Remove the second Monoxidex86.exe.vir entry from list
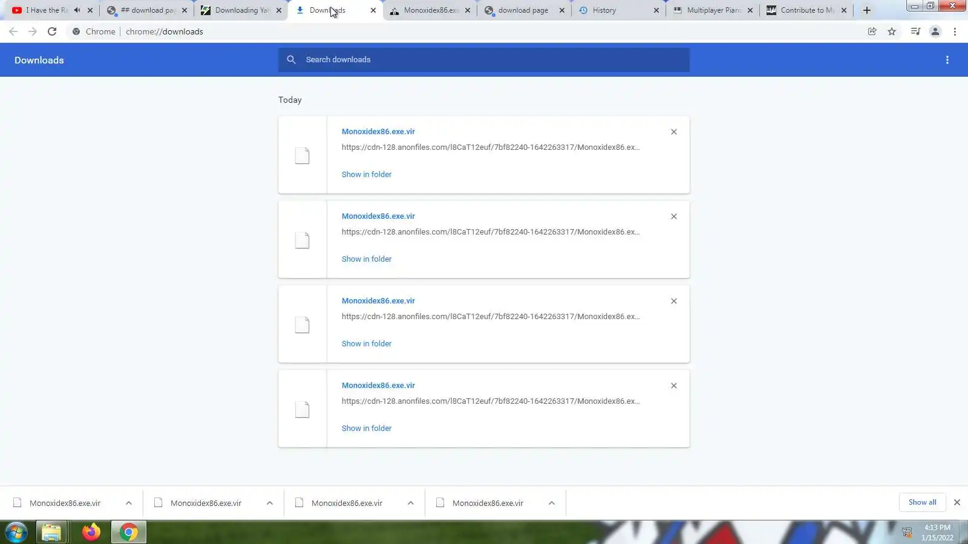 (674, 216)
